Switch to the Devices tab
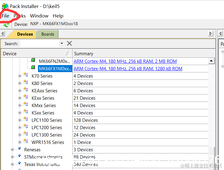 click(x=25, y=34)
